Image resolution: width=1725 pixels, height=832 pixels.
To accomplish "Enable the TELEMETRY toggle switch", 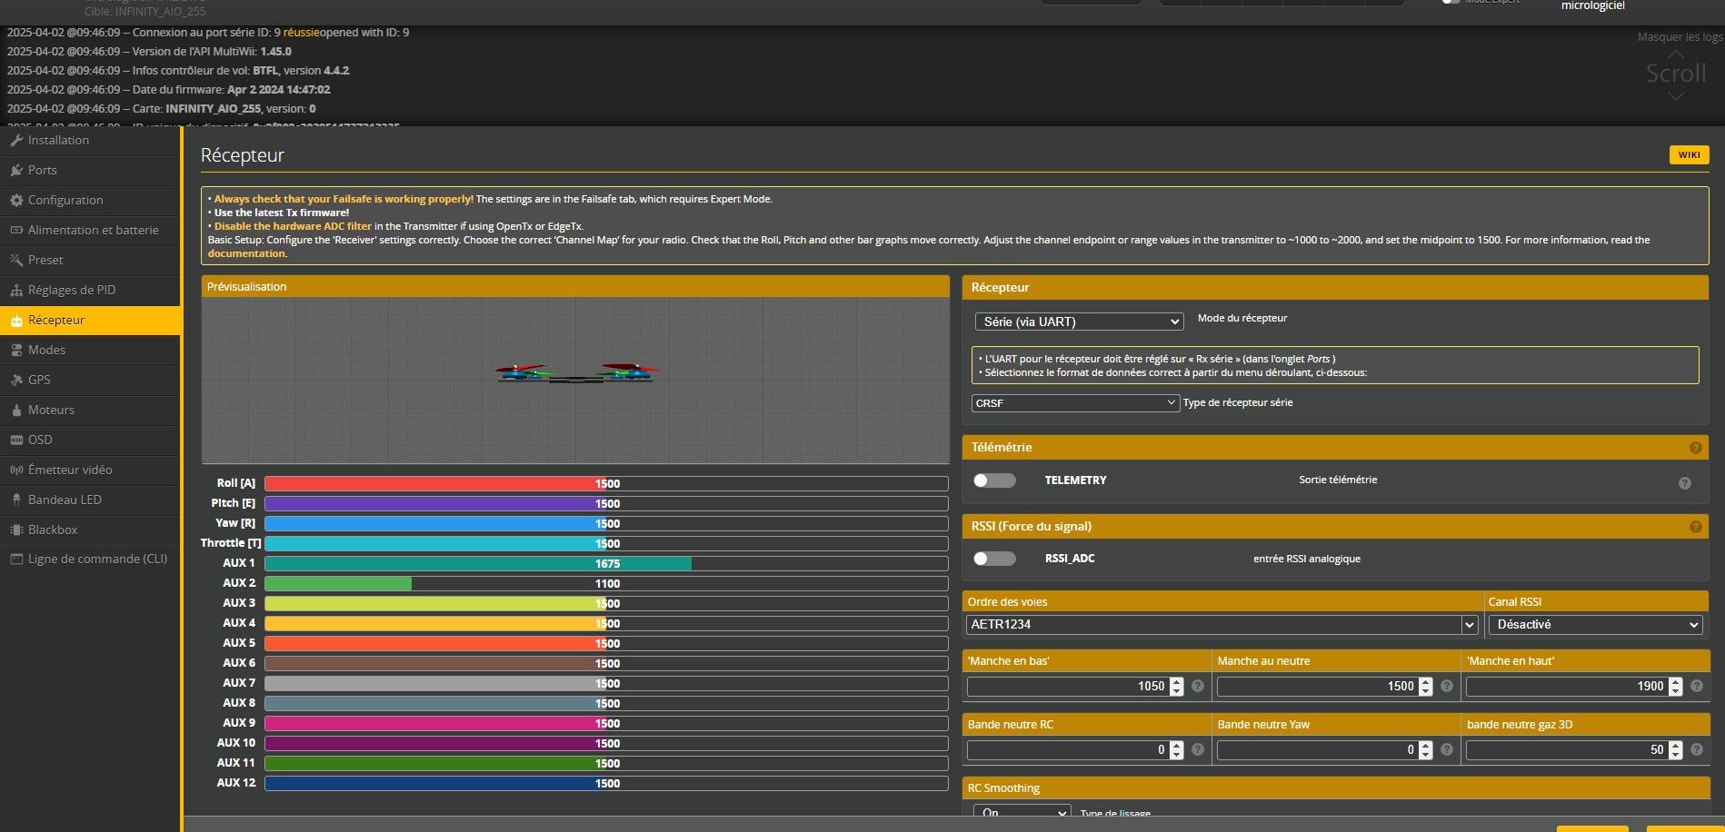I will (994, 480).
